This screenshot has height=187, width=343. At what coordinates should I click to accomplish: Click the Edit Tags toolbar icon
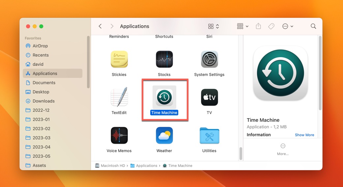[x=271, y=26]
